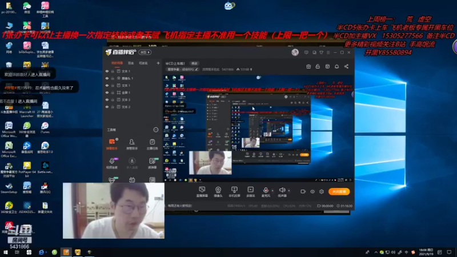Click the gift box icon beside room info
The width and height of the screenshot is (457, 257).
pos(308,66)
